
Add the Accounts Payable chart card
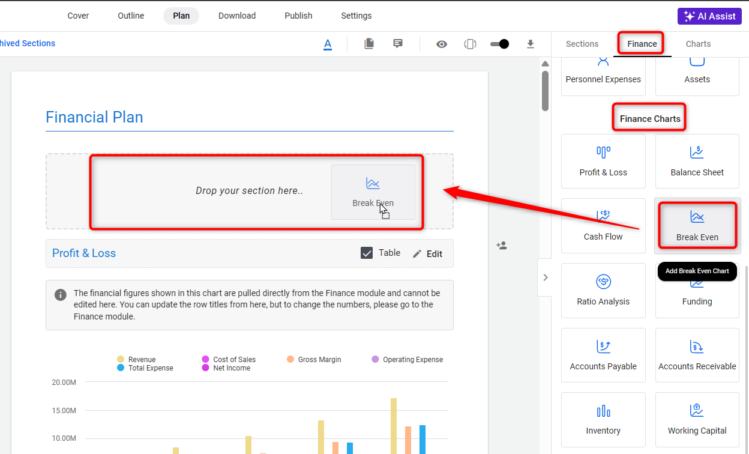pos(603,355)
